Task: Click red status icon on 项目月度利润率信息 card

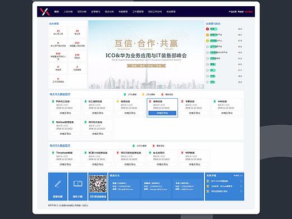Action: (118, 153)
